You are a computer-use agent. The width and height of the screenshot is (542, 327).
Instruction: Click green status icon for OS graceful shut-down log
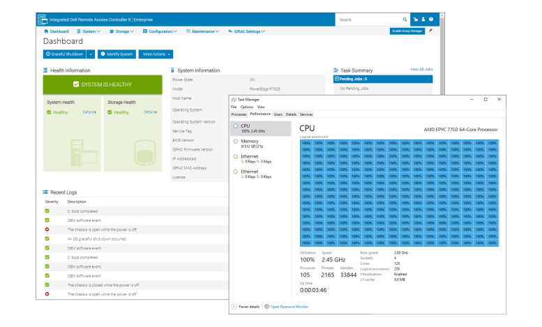47,238
